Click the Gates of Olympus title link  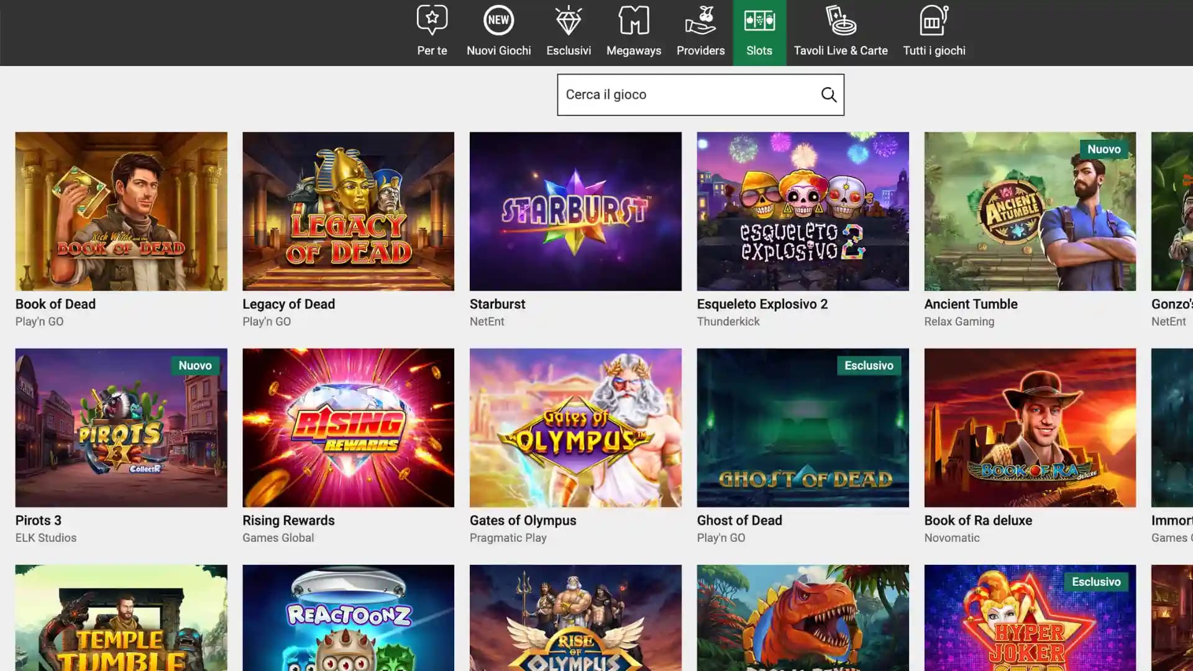tap(523, 520)
